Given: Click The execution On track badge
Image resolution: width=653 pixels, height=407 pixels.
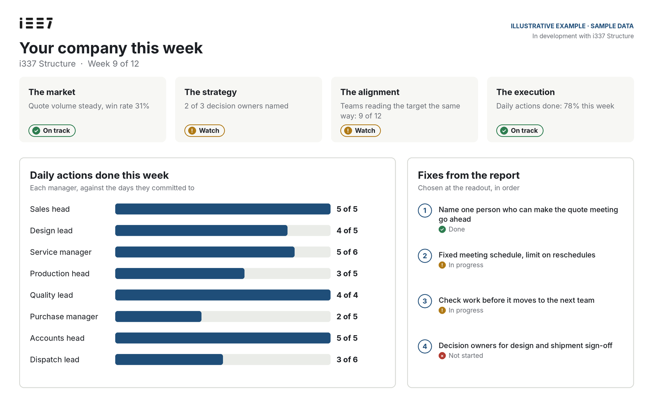Looking at the screenshot, I should click(520, 131).
